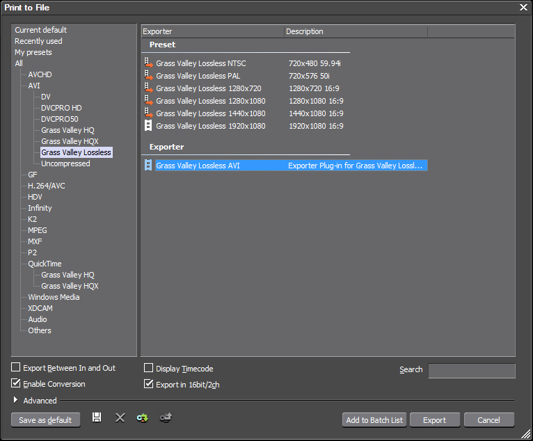Image resolution: width=533 pixels, height=441 pixels.
Task: Click the Export button
Action: 435,420
